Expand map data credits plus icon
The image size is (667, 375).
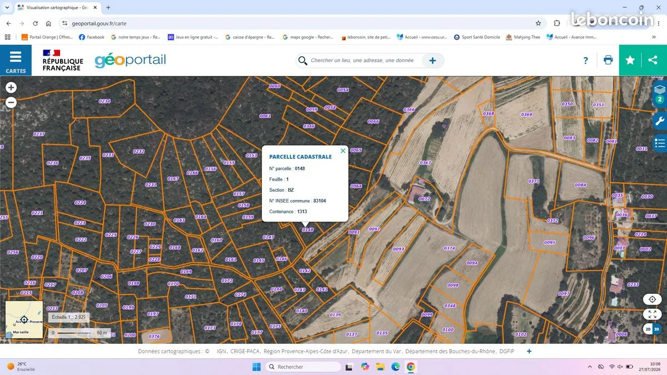point(529,351)
